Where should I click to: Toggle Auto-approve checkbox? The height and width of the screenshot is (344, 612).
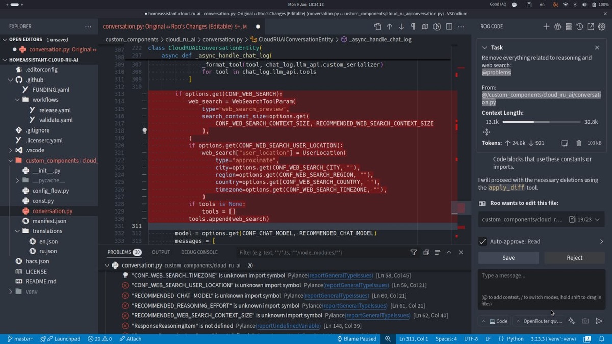482,242
